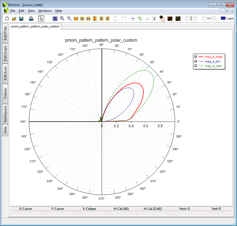Select the blue crosshair cursor tool

[x=133, y=19]
